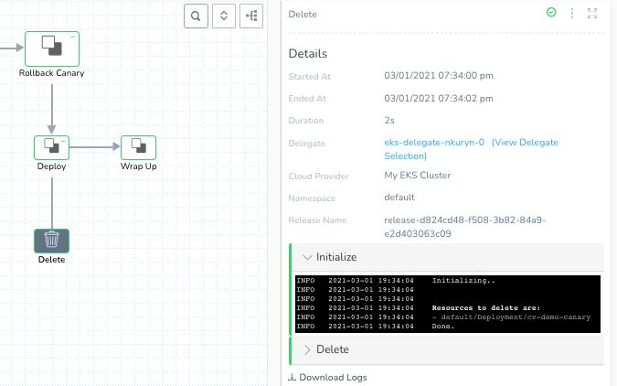Click the default/Deployment/cv-demo-canary log line
The width and height of the screenshot is (617, 386).
point(511,317)
